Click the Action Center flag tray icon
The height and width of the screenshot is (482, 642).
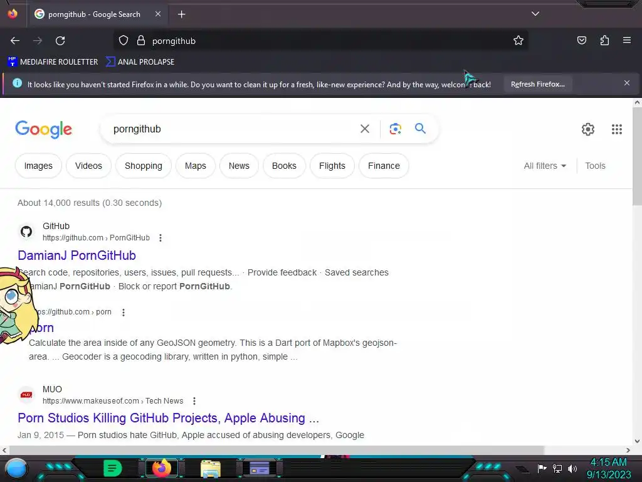coord(542,468)
